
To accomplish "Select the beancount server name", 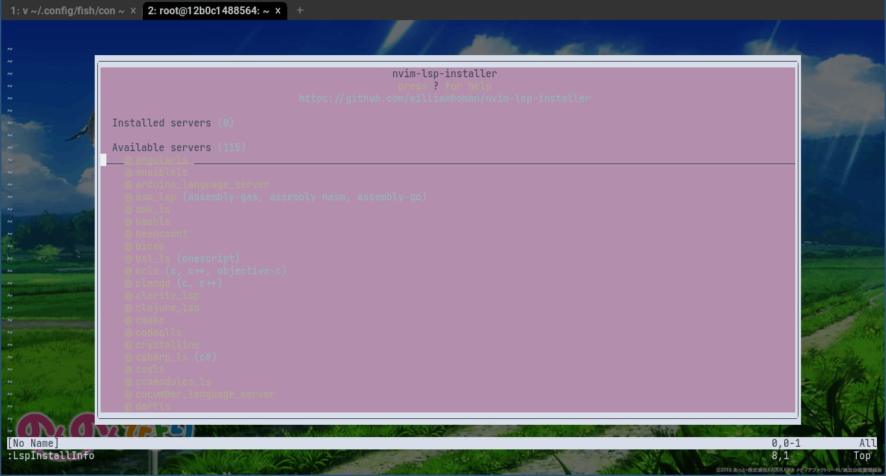I will [x=162, y=234].
